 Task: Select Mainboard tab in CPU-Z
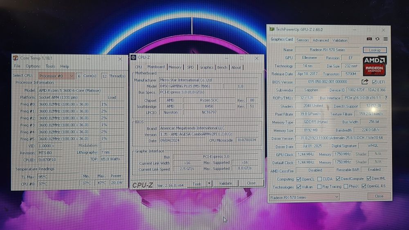coord(156,67)
